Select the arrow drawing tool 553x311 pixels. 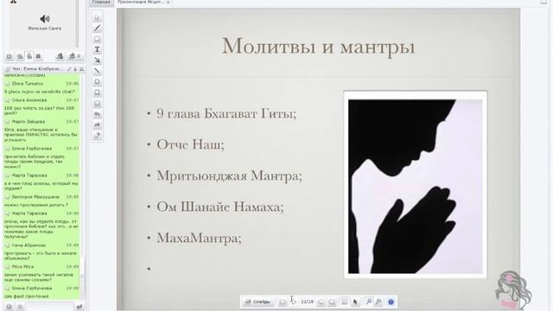click(98, 60)
